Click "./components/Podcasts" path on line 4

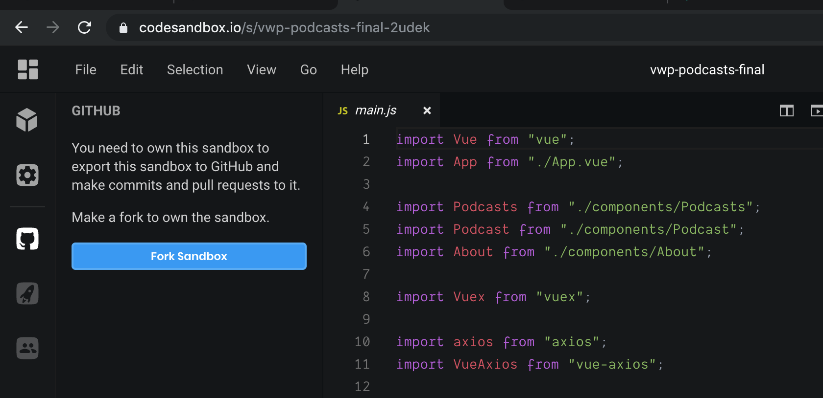coord(660,207)
